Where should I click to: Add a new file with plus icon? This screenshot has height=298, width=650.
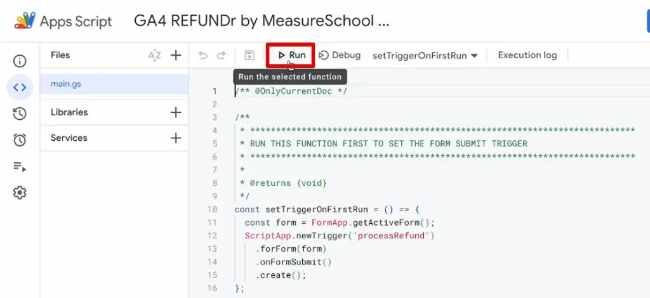[x=176, y=55]
